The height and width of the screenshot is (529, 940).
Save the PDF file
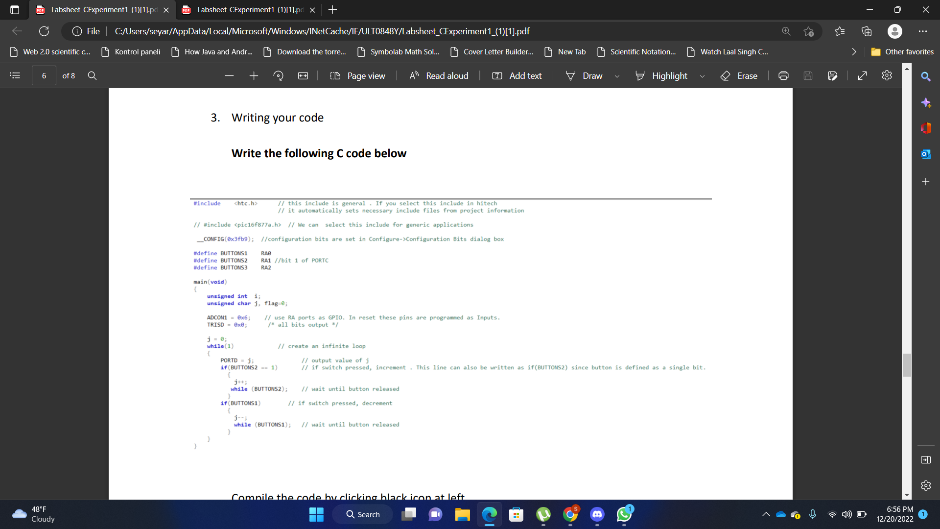(808, 75)
